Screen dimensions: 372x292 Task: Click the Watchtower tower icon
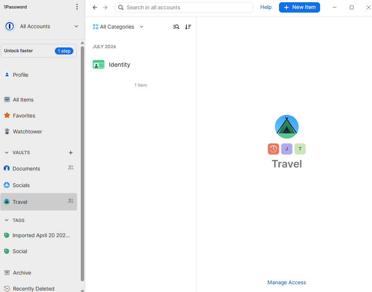pos(7,132)
